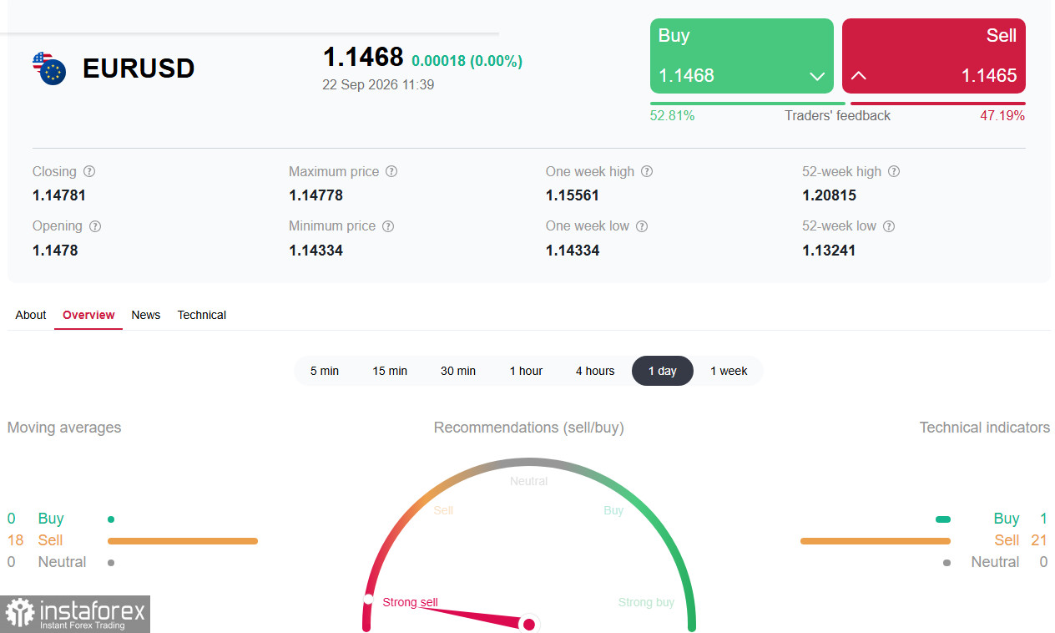
Task: Click the gauge needle pivot dot
Action: coord(528,624)
